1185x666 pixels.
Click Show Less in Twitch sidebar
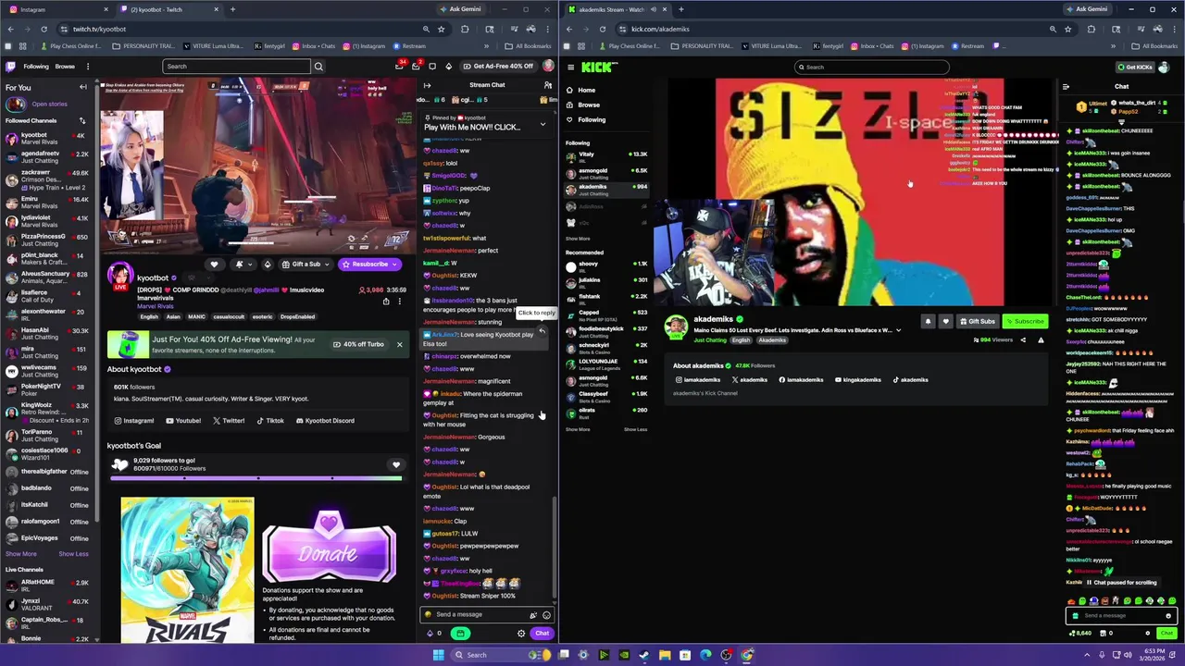point(73,554)
